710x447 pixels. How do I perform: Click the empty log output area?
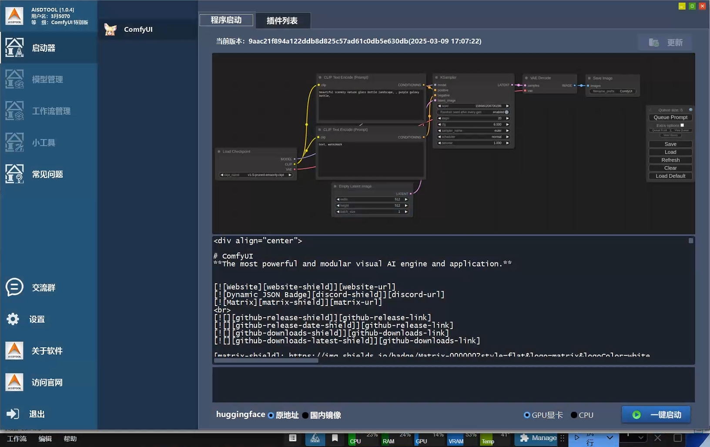(x=453, y=385)
